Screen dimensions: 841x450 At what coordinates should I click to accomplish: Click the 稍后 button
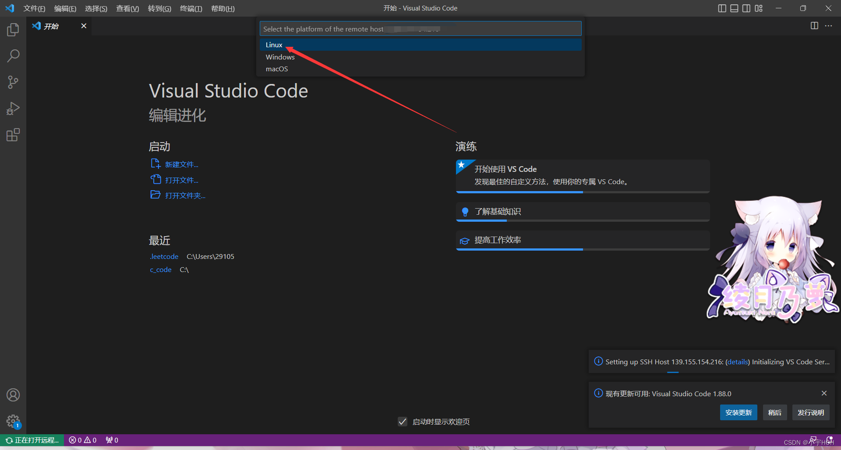click(774, 412)
